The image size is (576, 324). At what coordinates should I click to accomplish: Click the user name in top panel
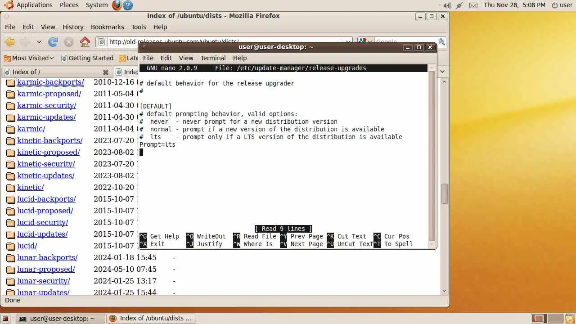pos(566,5)
